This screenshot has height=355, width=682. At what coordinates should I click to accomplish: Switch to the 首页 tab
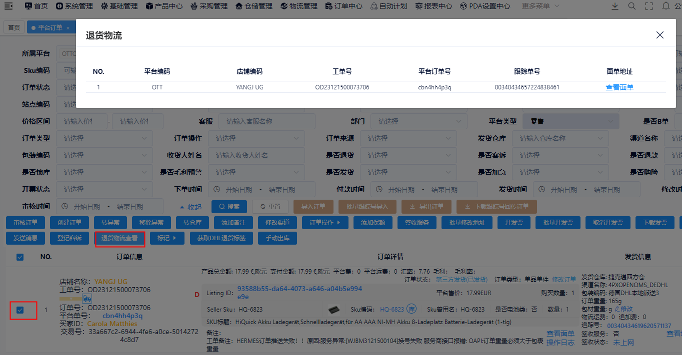click(14, 28)
